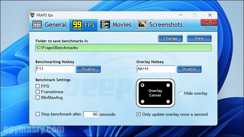Enable the FPS benchmark checkbox
Viewport: 244px width, 137px height.
[x=38, y=86]
